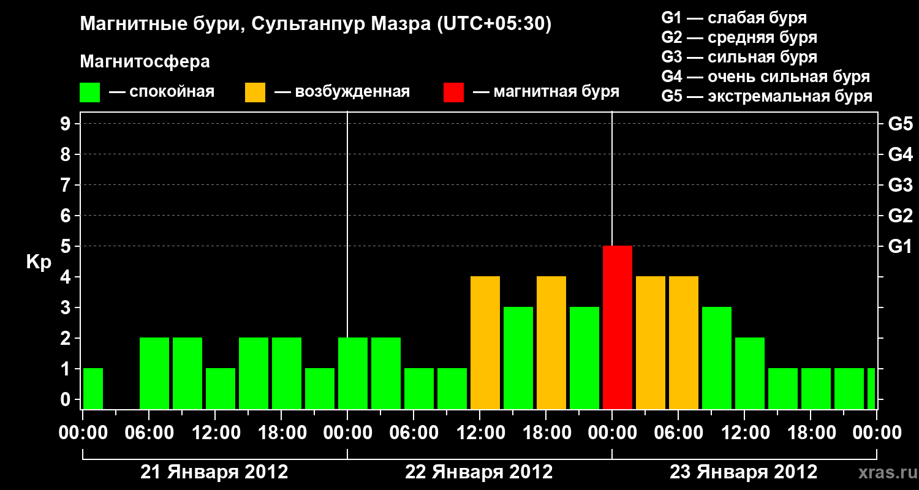The height and width of the screenshot is (490, 919).
Task: Click the yellow 'возбужденная' legend swatch
Action: coord(255,92)
